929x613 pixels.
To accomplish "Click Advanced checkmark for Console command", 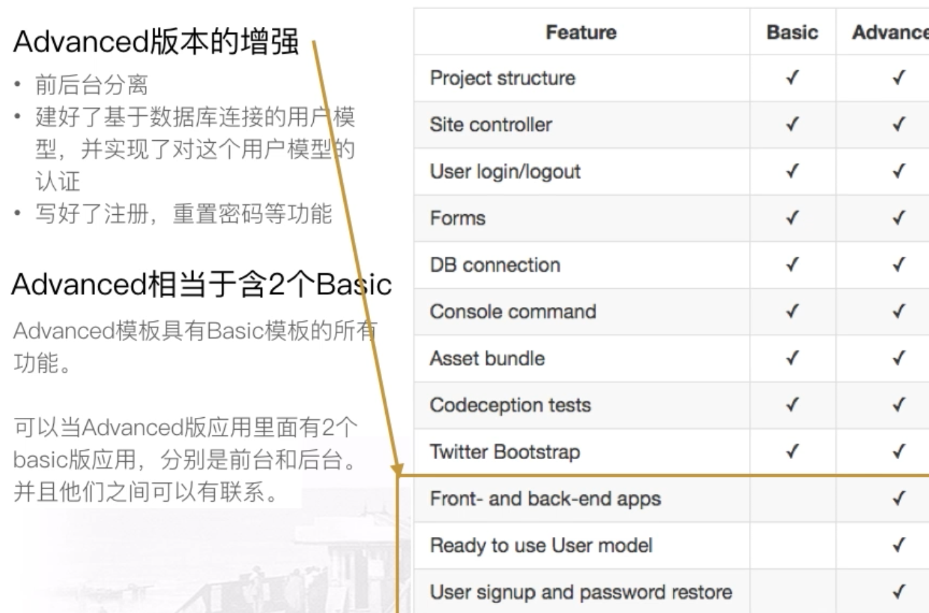I will 899,311.
